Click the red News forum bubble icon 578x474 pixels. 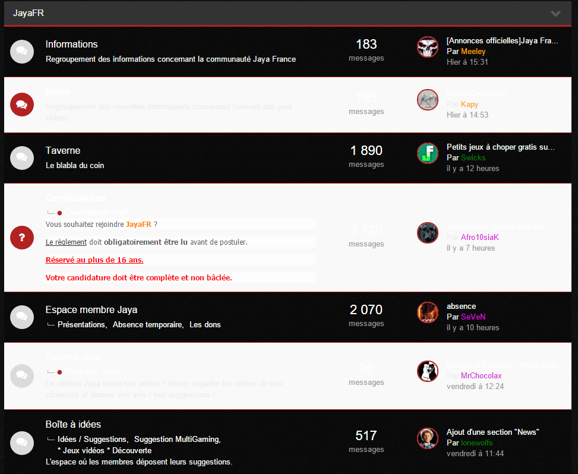[22, 105]
